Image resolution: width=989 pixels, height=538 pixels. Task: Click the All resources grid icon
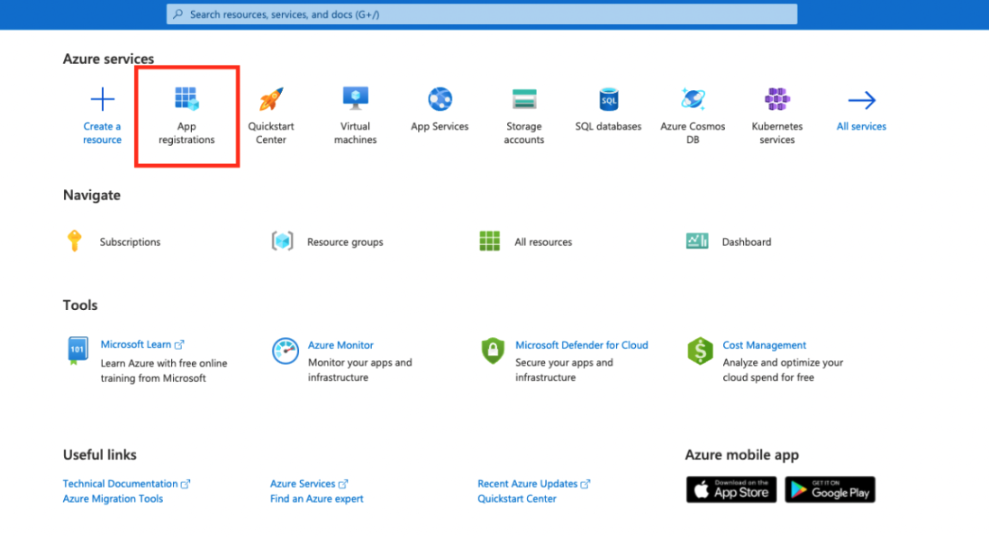489,241
